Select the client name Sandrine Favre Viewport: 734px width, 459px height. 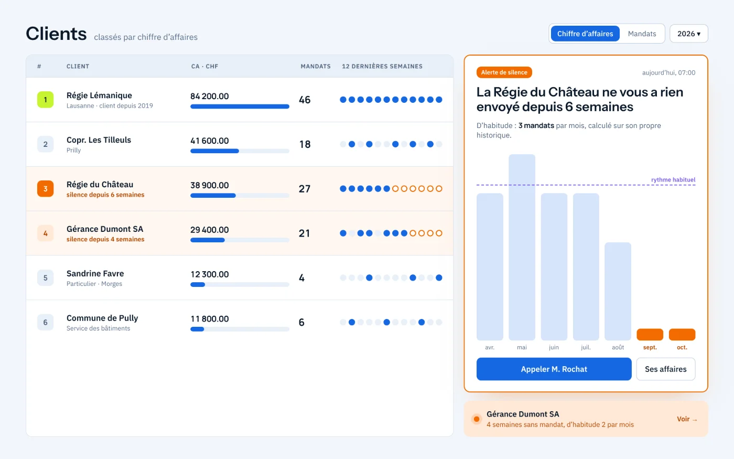point(95,274)
